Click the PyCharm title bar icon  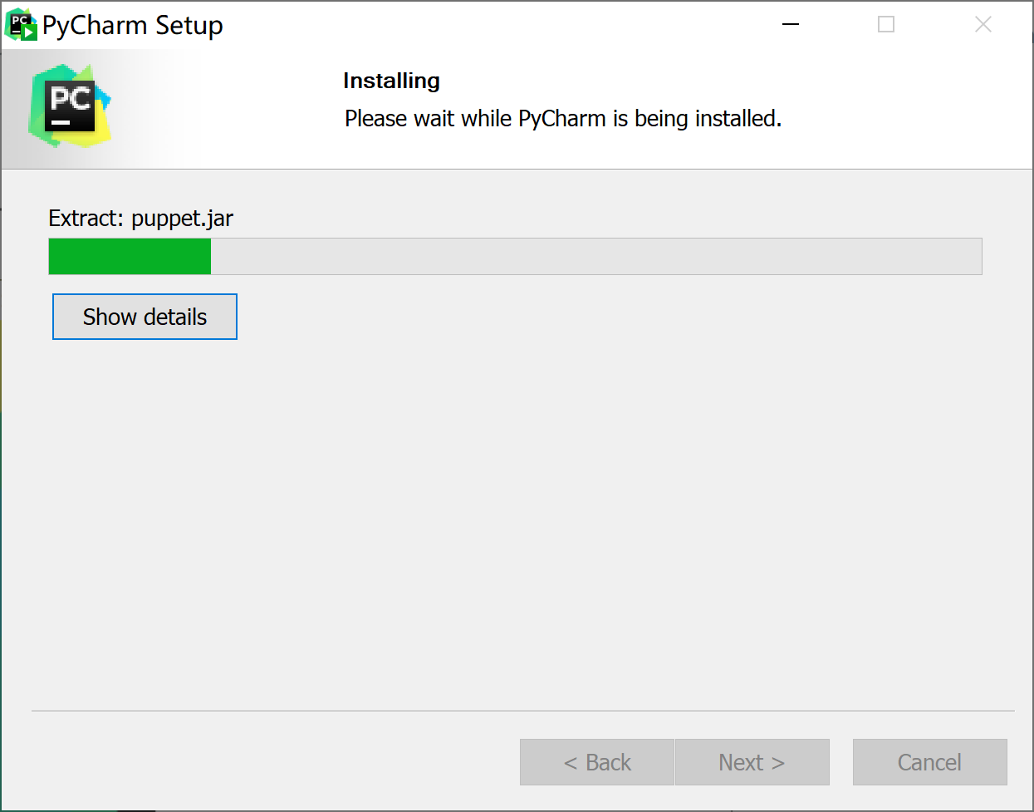coord(21,25)
